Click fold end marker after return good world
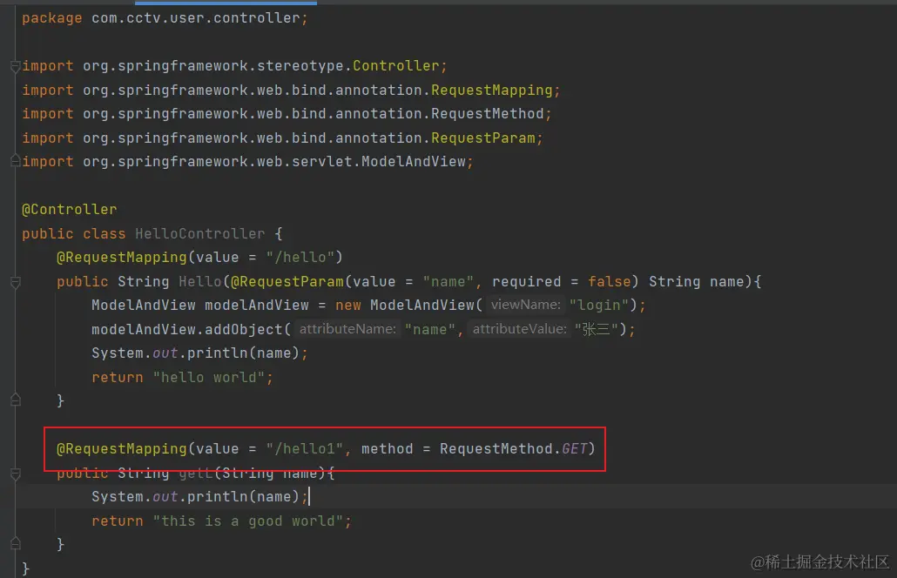Screen dimensions: 897x578 (16, 544)
